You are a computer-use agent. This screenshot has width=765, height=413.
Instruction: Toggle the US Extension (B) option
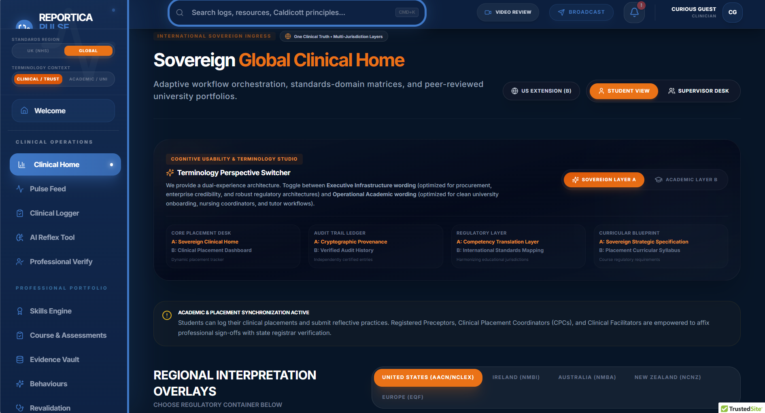pos(541,91)
